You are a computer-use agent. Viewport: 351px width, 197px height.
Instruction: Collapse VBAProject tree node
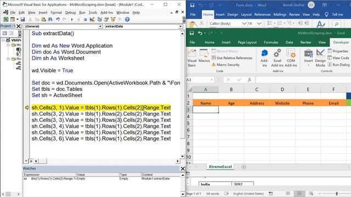3,40
